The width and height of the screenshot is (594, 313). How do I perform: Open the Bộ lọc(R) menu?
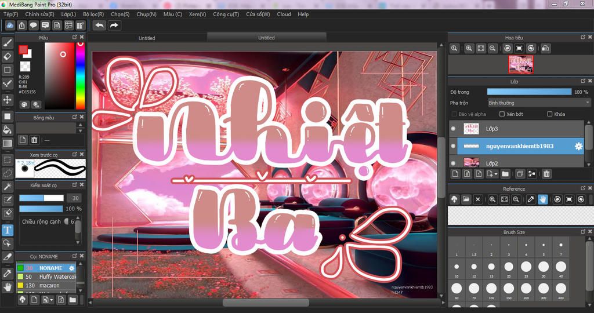[93, 14]
